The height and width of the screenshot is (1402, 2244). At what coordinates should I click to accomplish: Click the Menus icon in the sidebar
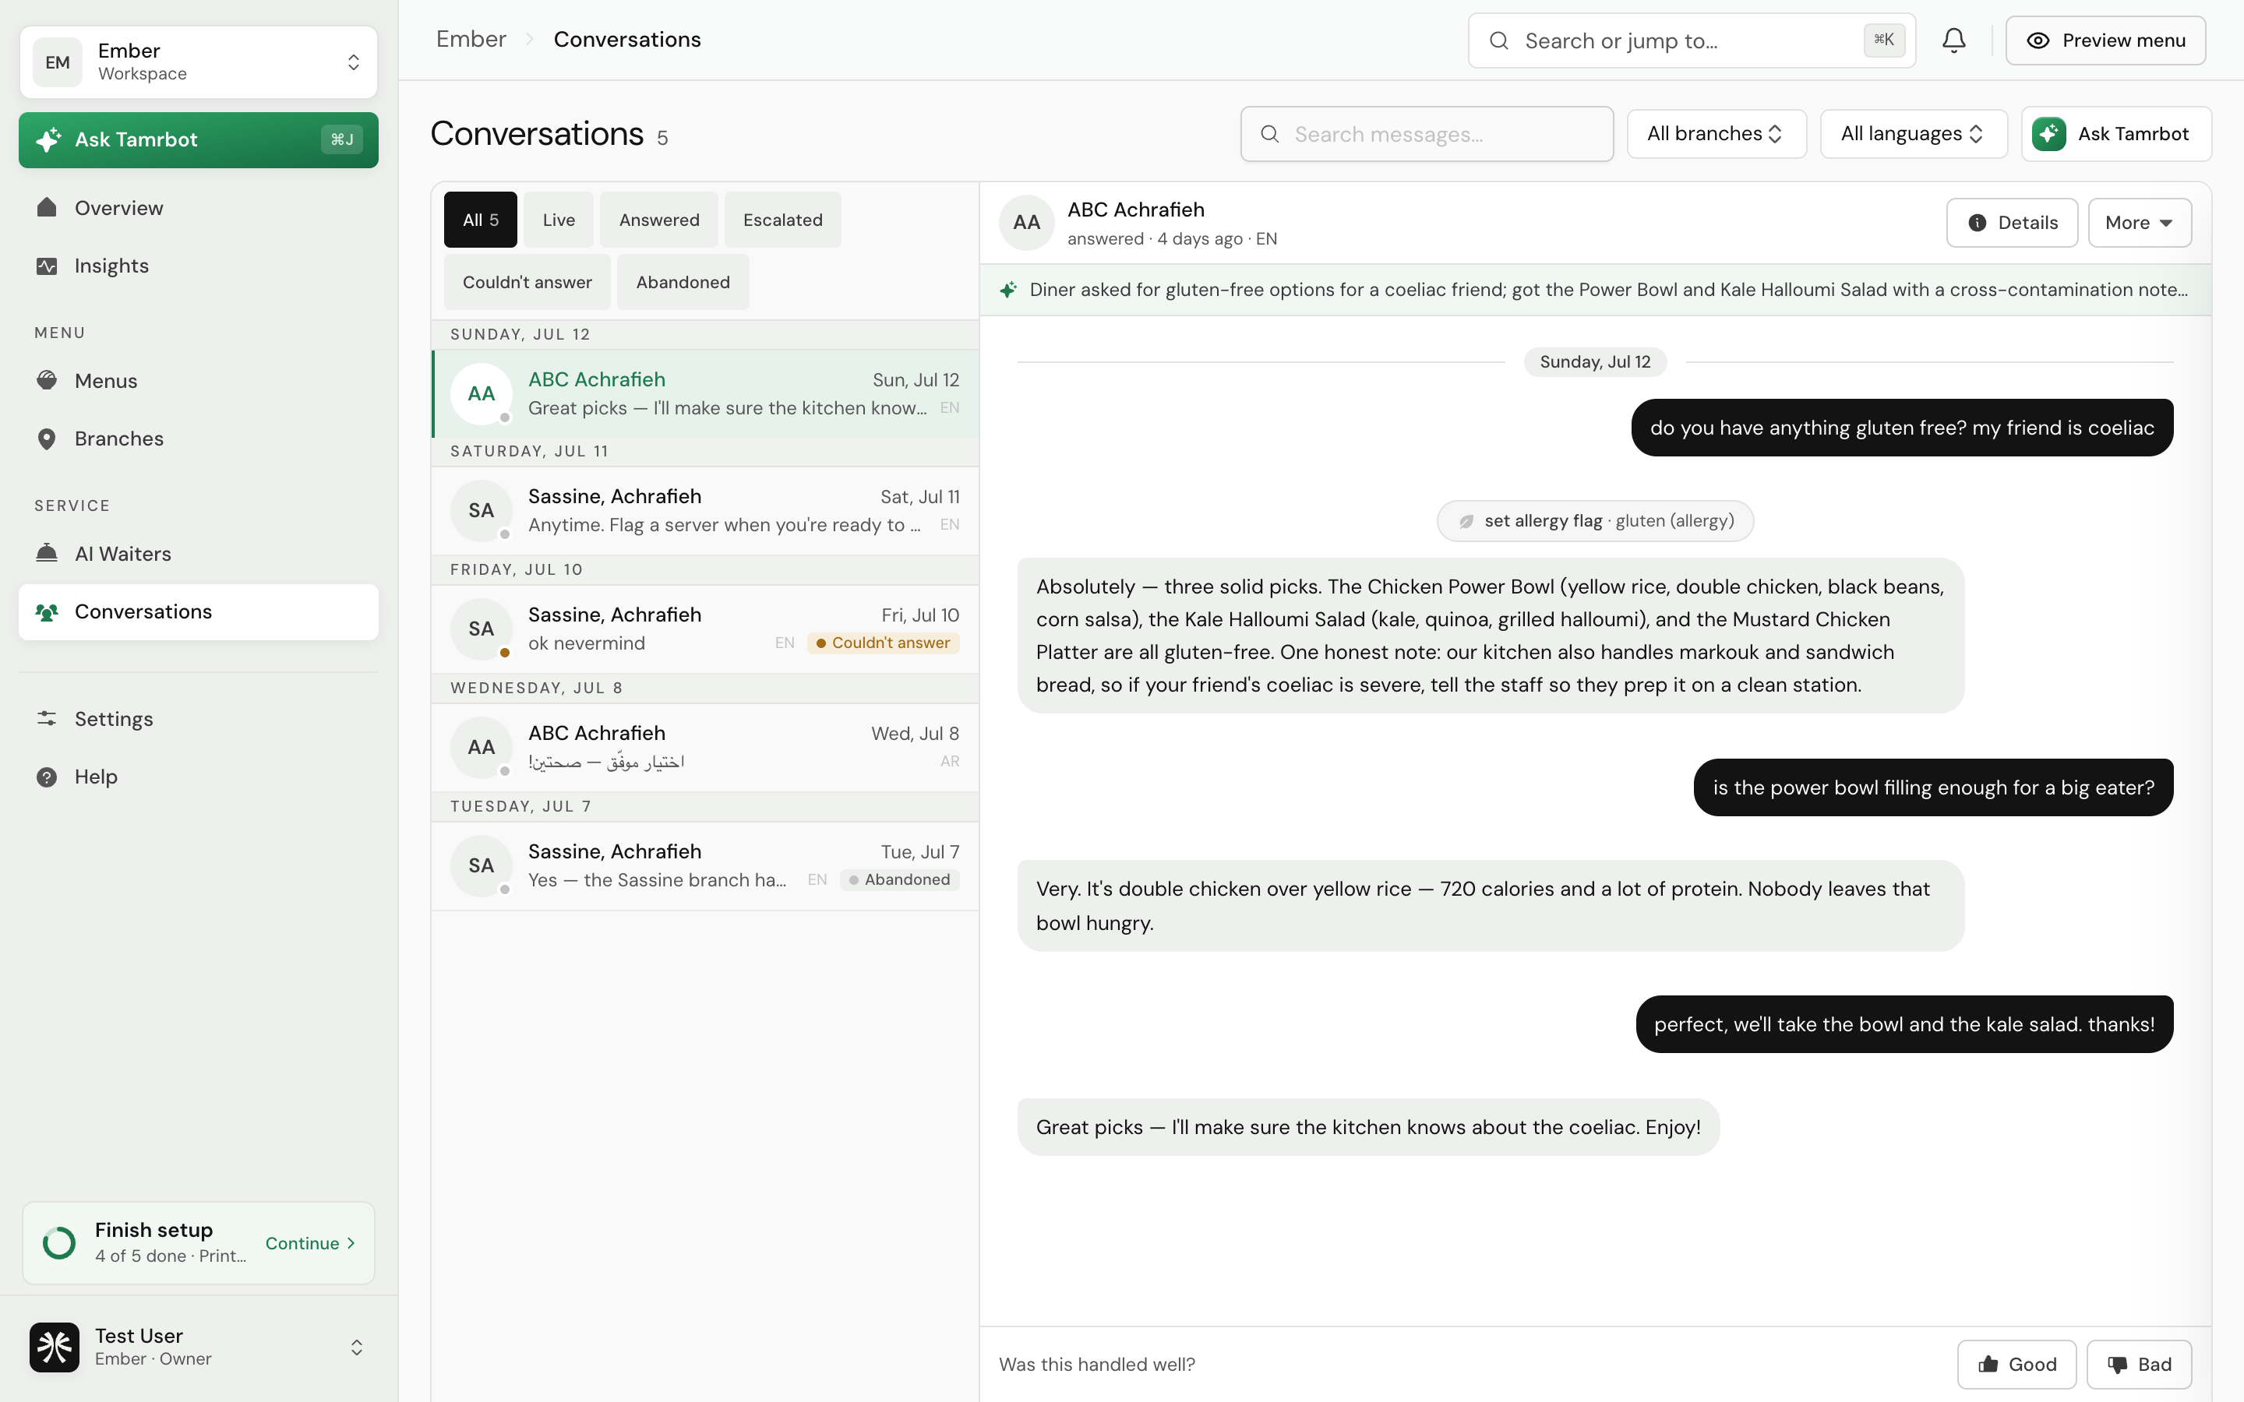point(47,380)
